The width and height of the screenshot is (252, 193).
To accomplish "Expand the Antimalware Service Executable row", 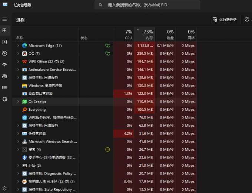I will (18, 70).
